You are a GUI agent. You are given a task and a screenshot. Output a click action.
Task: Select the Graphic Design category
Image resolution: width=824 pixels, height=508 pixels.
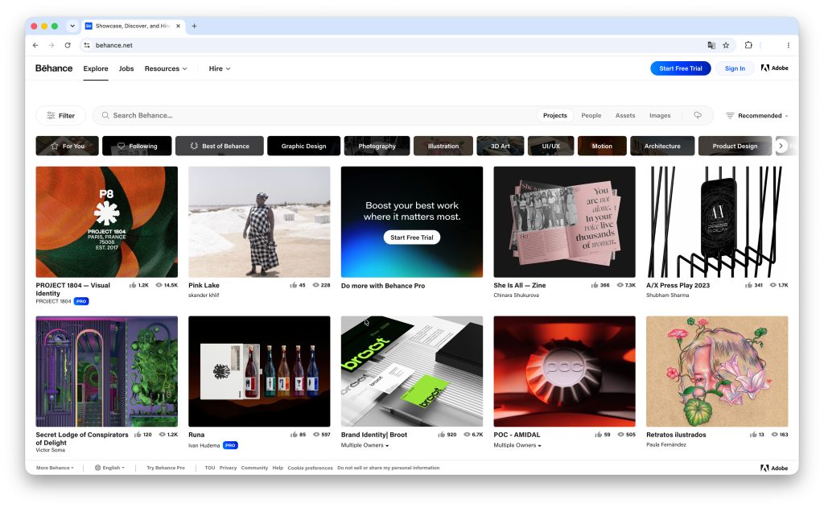303,146
